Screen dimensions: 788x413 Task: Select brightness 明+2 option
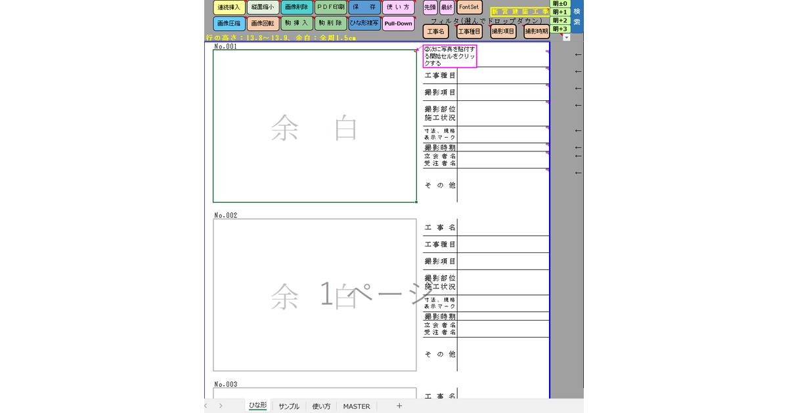(559, 20)
